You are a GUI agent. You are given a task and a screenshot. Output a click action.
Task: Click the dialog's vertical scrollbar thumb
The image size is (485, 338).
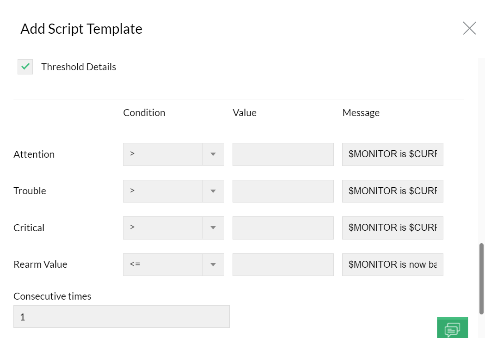(481, 279)
